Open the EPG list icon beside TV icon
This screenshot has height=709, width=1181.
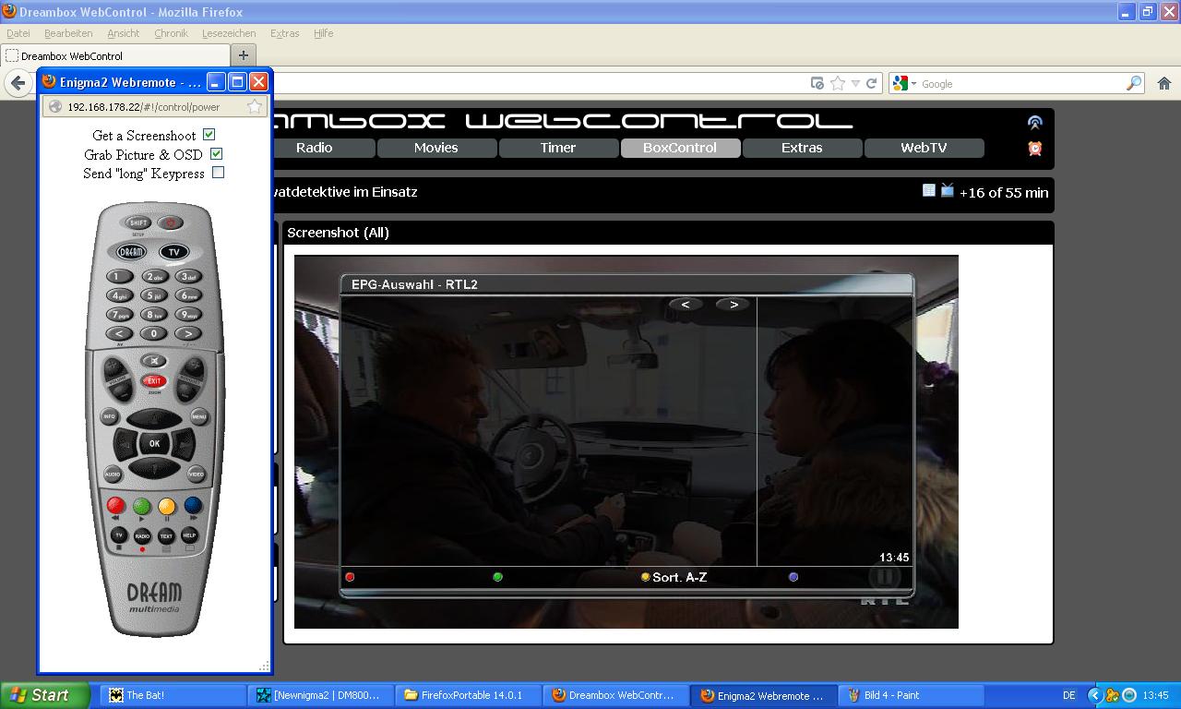(929, 191)
